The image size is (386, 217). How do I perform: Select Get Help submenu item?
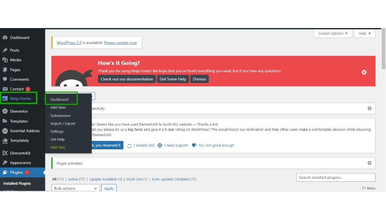point(58,139)
